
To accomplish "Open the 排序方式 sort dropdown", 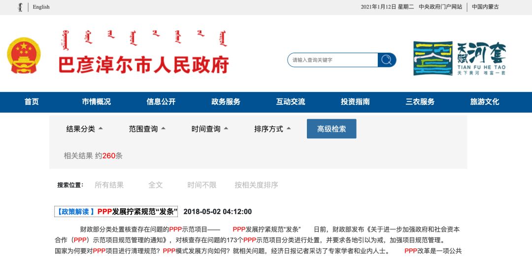I will (x=272, y=129).
